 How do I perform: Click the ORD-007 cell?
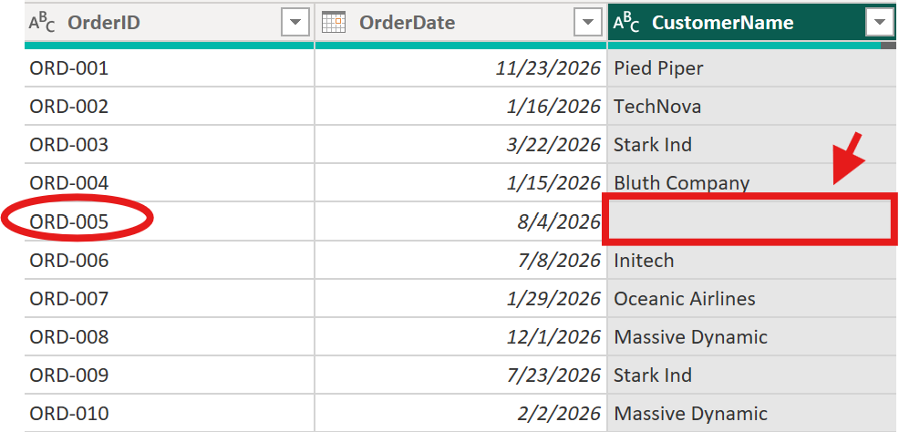click(x=170, y=299)
